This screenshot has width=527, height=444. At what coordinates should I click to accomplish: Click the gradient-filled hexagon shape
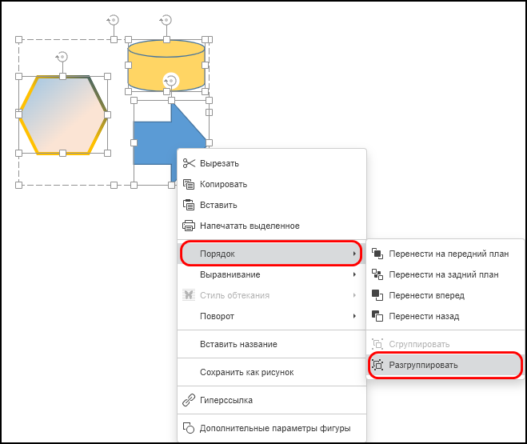coord(63,115)
